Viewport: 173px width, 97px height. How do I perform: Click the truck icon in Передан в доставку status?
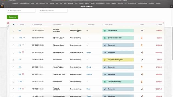point(105,82)
